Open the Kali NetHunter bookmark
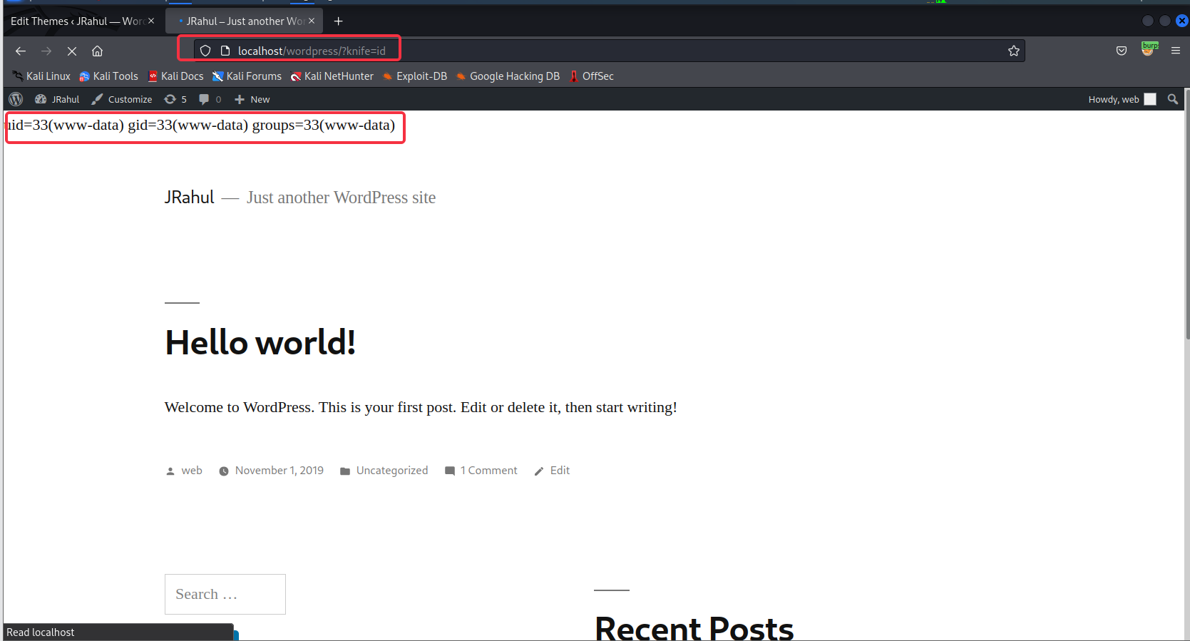The width and height of the screenshot is (1190, 641). pos(332,76)
